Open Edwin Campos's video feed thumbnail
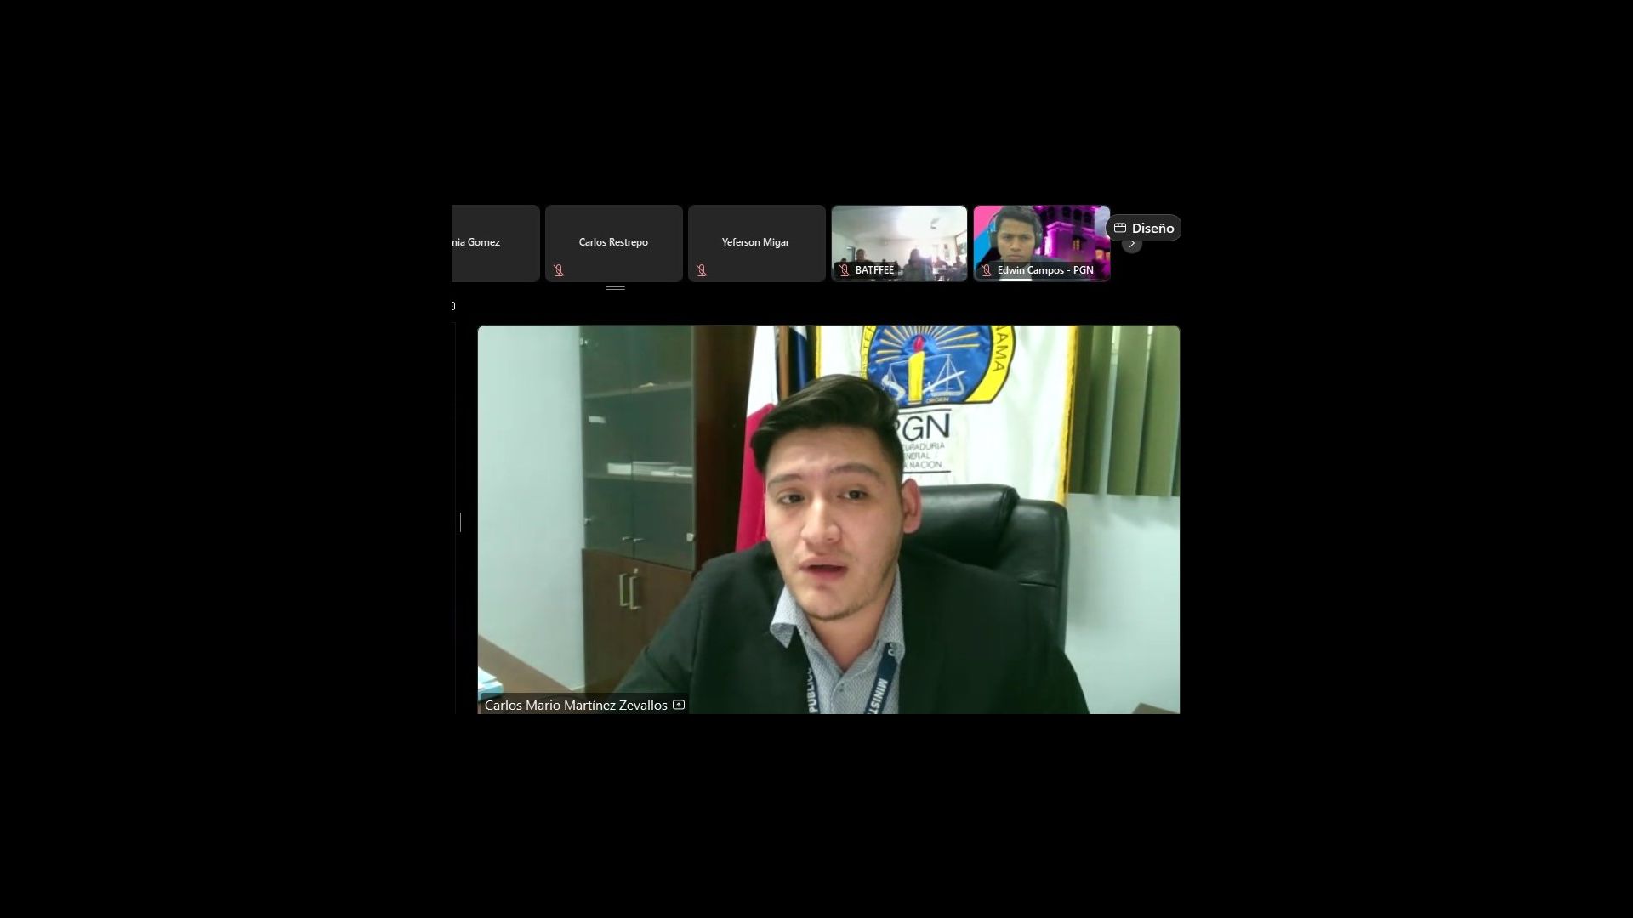Image resolution: width=1633 pixels, height=918 pixels. pyautogui.click(x=1042, y=236)
